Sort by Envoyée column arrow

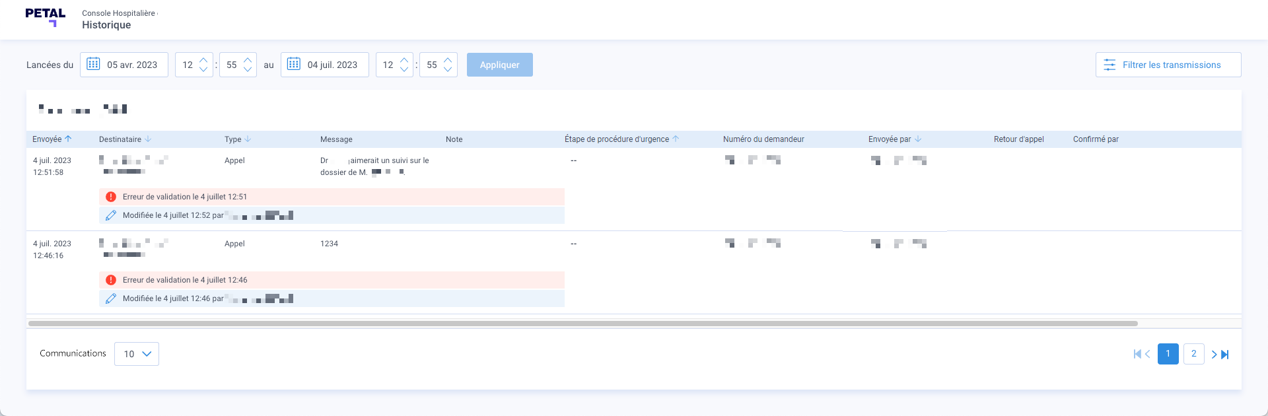pyautogui.click(x=68, y=139)
